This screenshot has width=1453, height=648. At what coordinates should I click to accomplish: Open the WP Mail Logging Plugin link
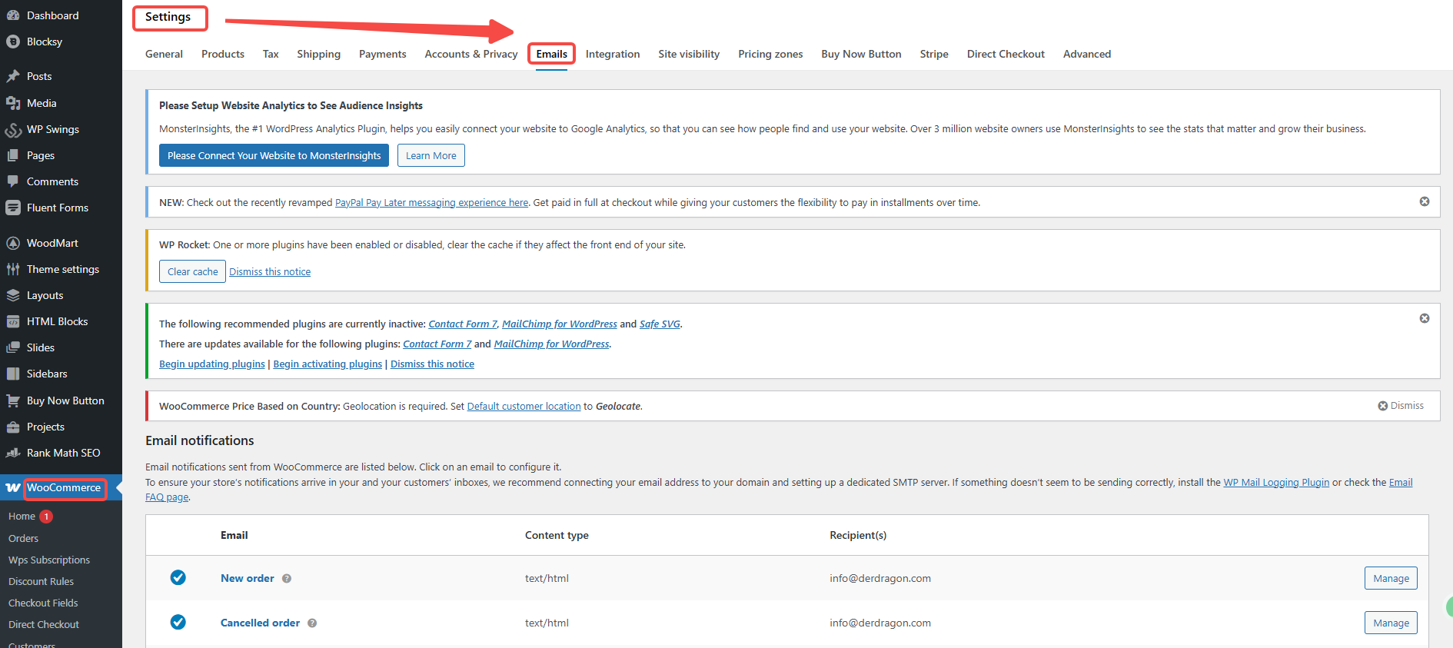[x=1276, y=483]
